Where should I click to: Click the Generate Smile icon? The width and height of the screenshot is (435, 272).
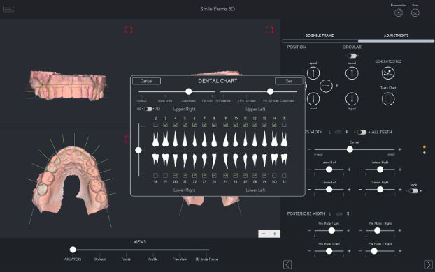[x=388, y=73]
